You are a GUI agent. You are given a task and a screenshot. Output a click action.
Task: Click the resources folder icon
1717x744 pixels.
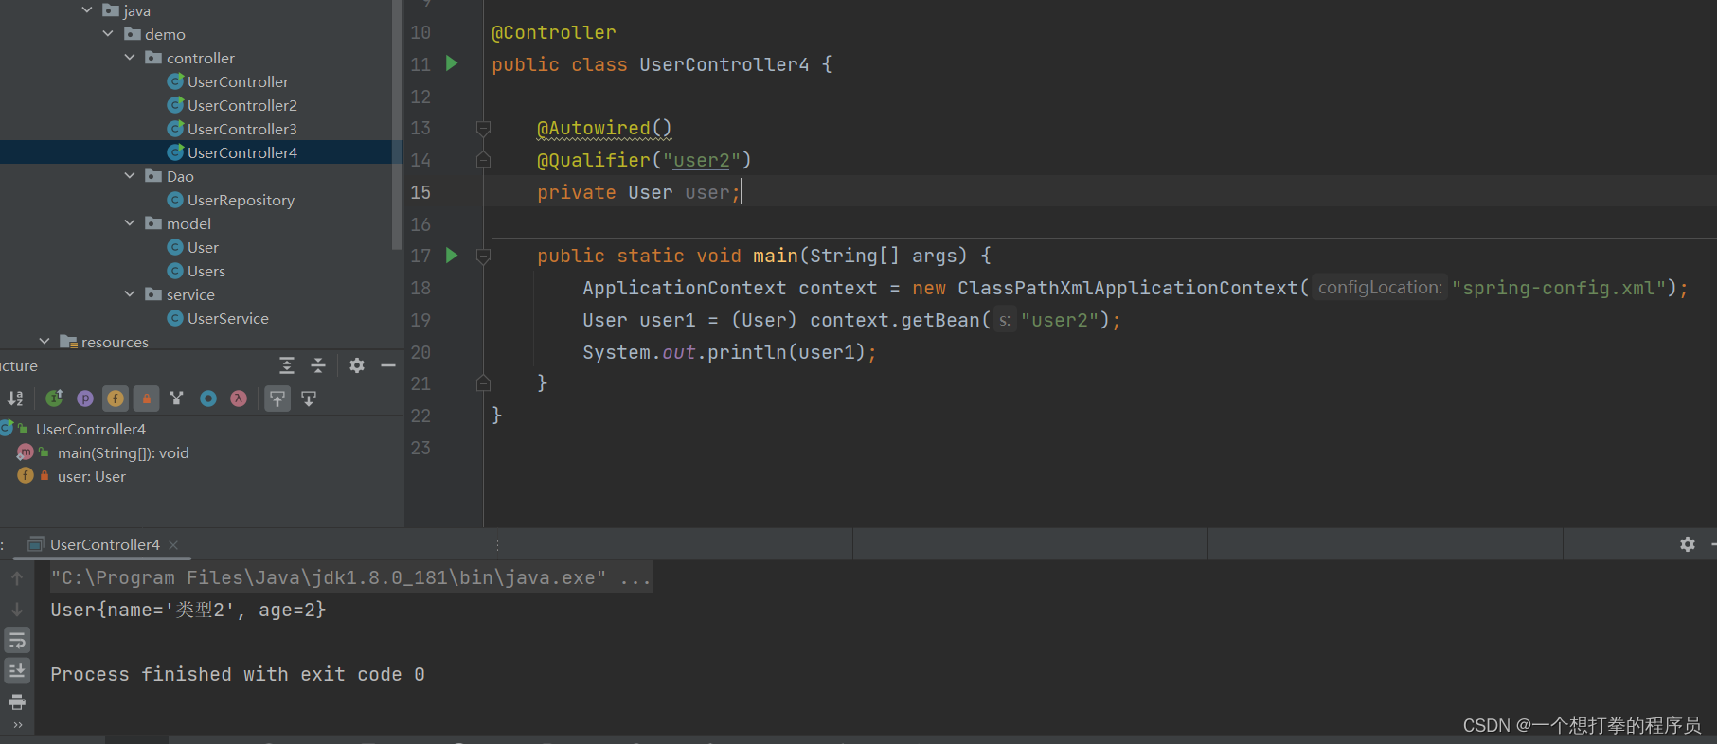[68, 342]
